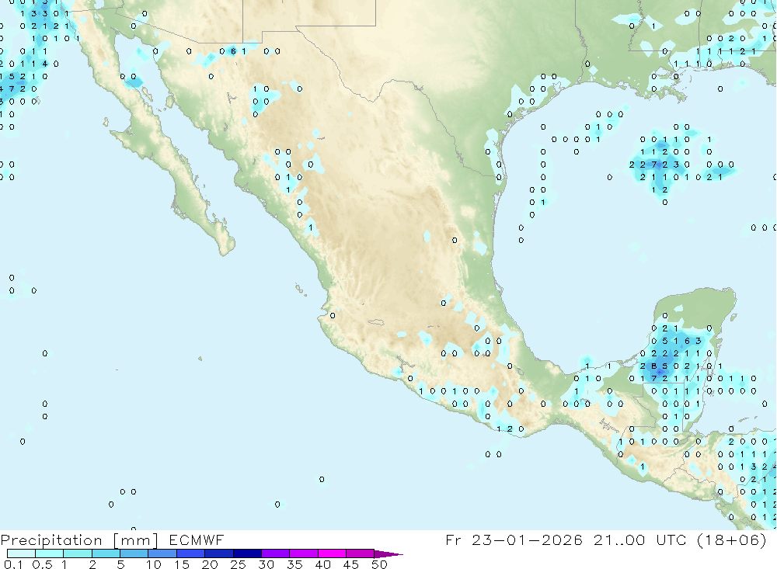Click the 'ECMWF' model label
777x569 pixels.
pos(197,540)
